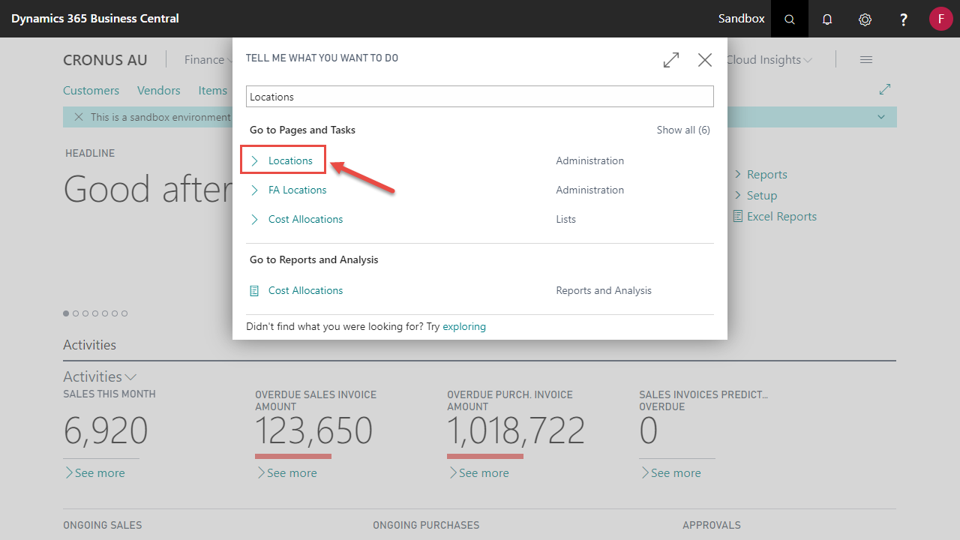The width and height of the screenshot is (960, 540).
Task: Open the Cloud Insights menu dropdown
Action: (769, 60)
